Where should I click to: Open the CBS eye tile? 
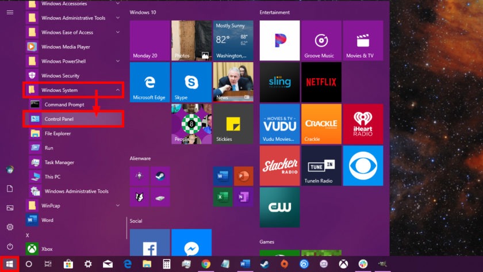[363, 166]
